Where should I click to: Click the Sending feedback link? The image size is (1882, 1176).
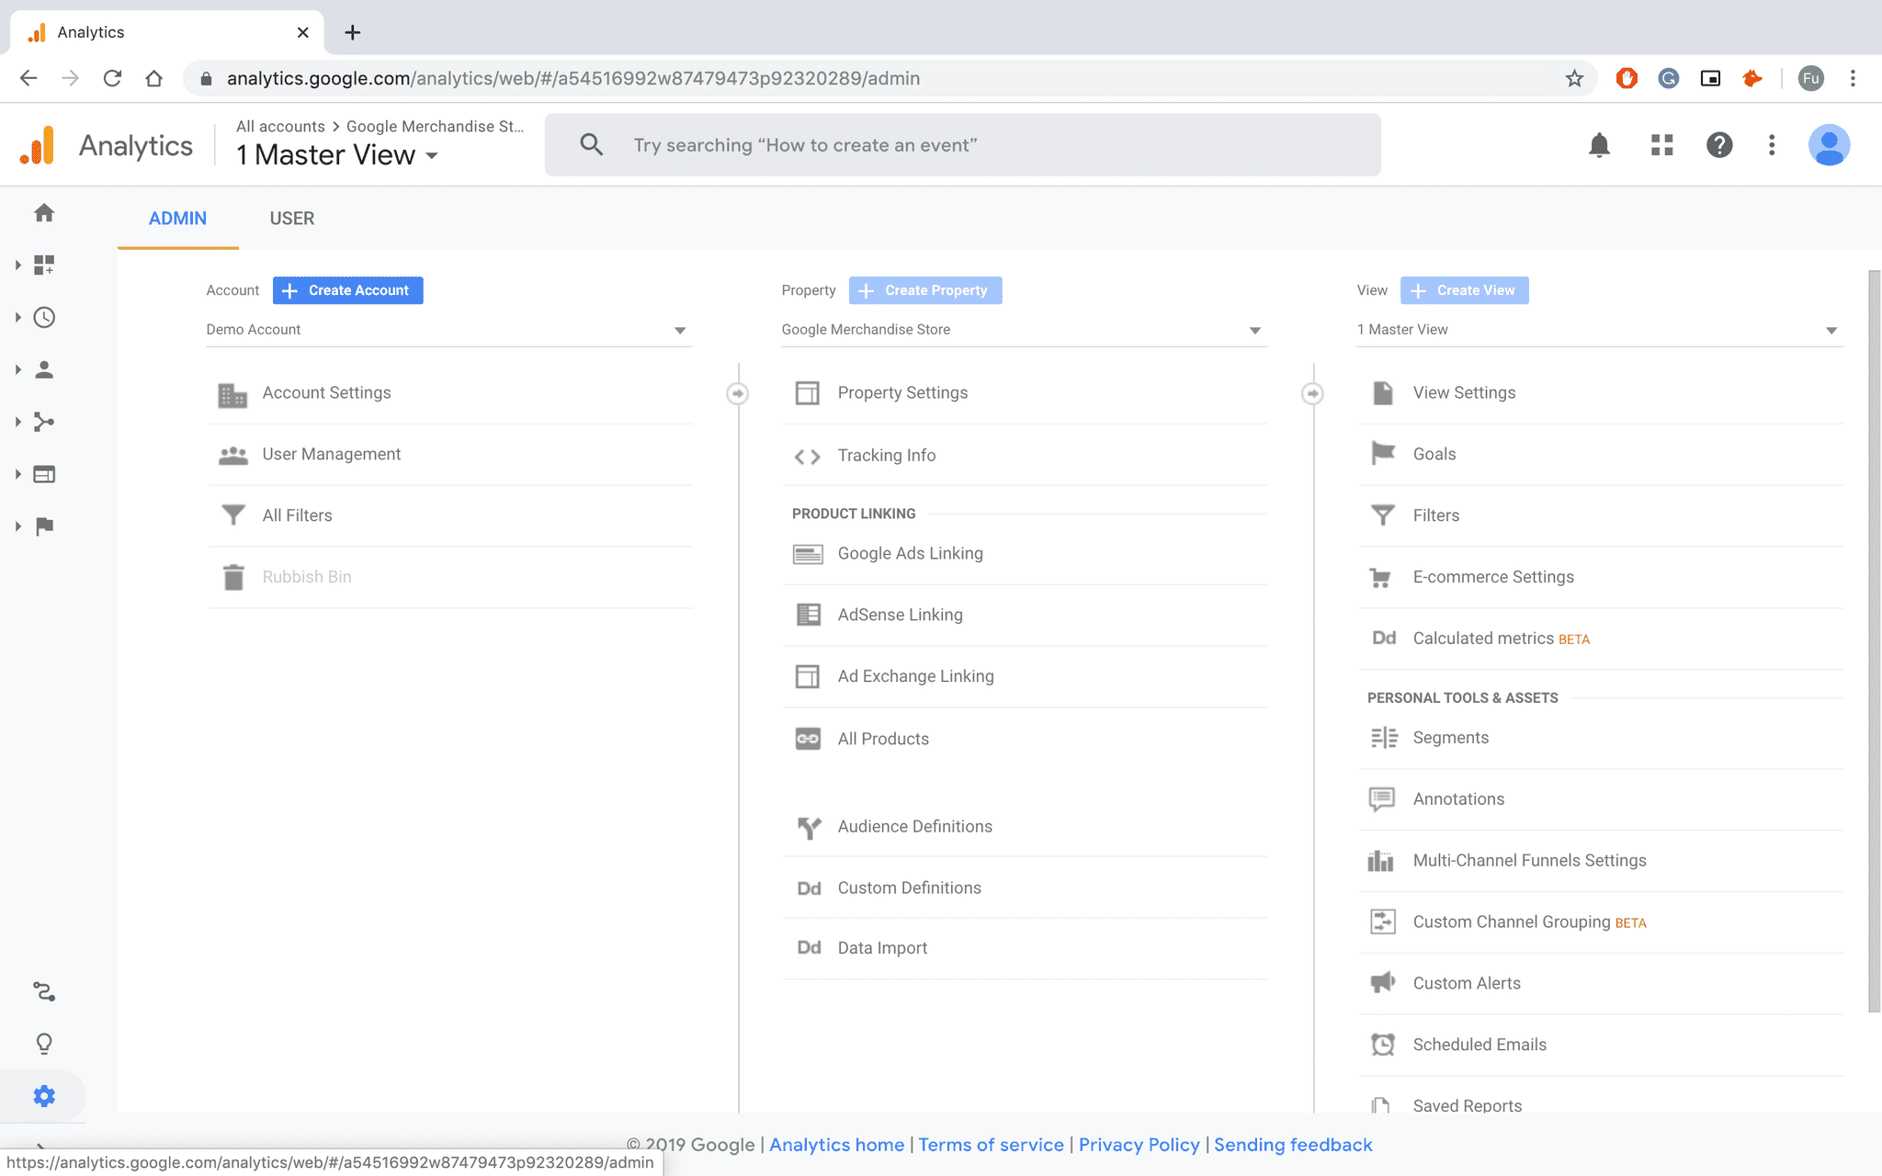coord(1293,1145)
